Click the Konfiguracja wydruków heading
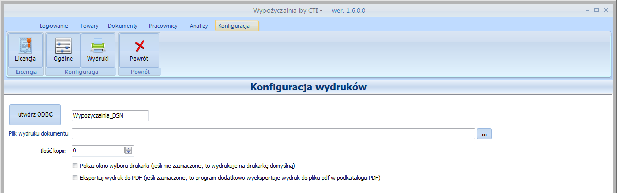 pos(309,87)
